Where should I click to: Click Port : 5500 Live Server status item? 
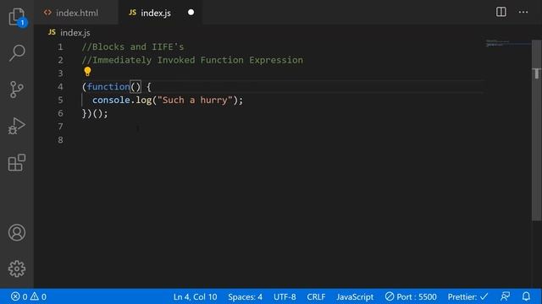[x=411, y=296]
